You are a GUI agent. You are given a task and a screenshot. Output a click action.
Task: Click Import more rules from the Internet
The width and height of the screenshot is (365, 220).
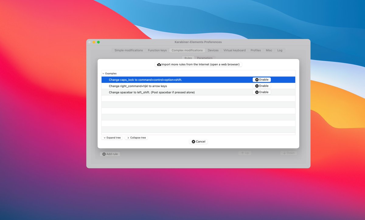(x=198, y=64)
